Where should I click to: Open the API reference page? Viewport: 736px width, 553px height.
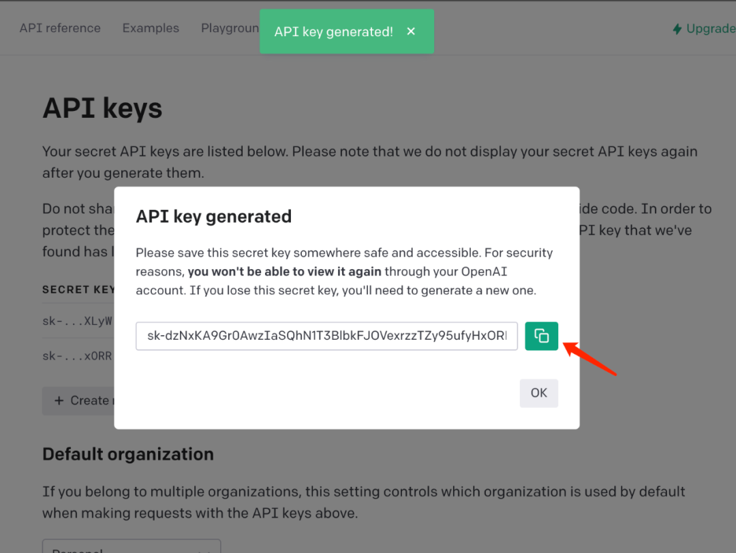pyautogui.click(x=60, y=28)
